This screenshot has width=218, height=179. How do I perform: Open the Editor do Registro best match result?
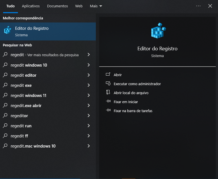[x=48, y=31]
